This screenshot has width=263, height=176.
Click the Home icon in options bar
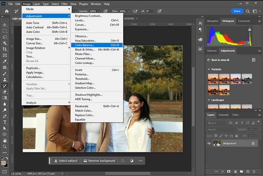click(7, 11)
